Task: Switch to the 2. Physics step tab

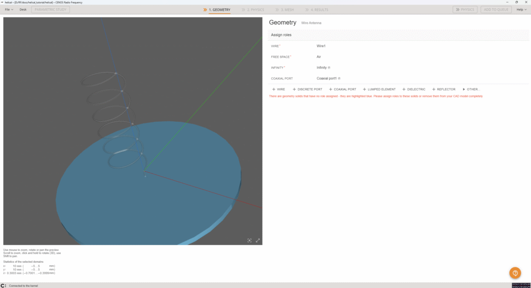Action: coord(253,9)
